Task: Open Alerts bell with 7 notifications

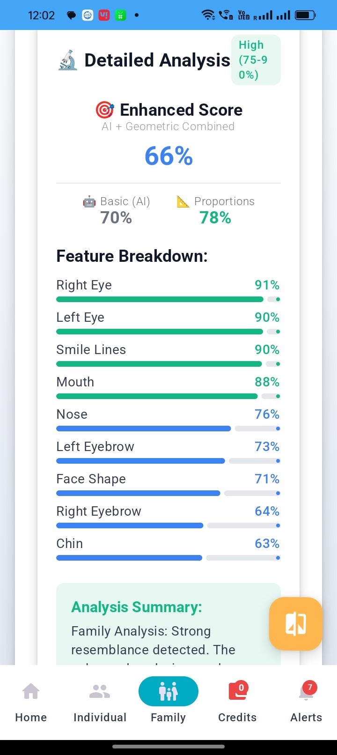Action: tap(306, 691)
